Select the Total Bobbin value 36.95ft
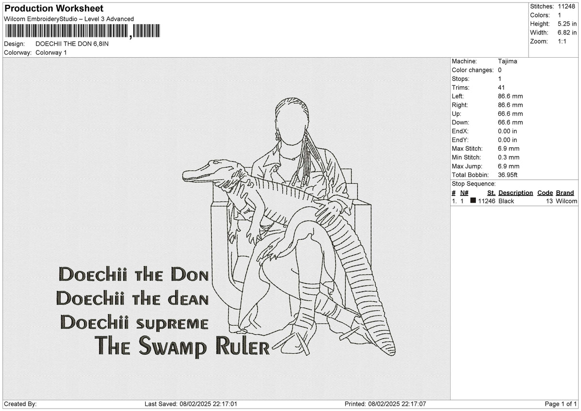581x411 pixels. click(508, 175)
